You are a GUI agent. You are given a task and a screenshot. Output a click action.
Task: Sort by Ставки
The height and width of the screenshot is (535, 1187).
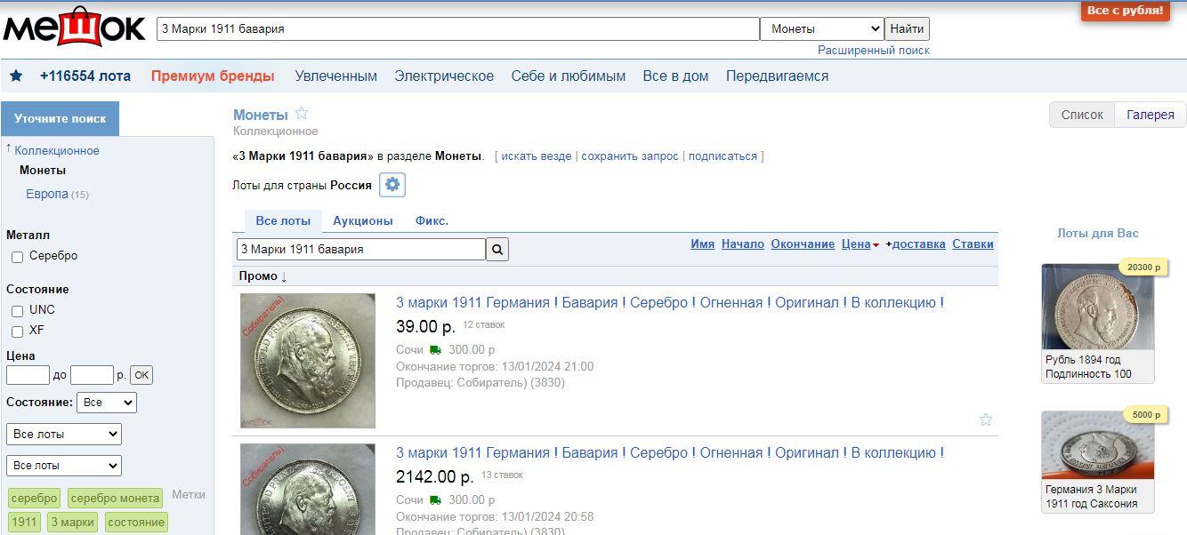(x=973, y=244)
